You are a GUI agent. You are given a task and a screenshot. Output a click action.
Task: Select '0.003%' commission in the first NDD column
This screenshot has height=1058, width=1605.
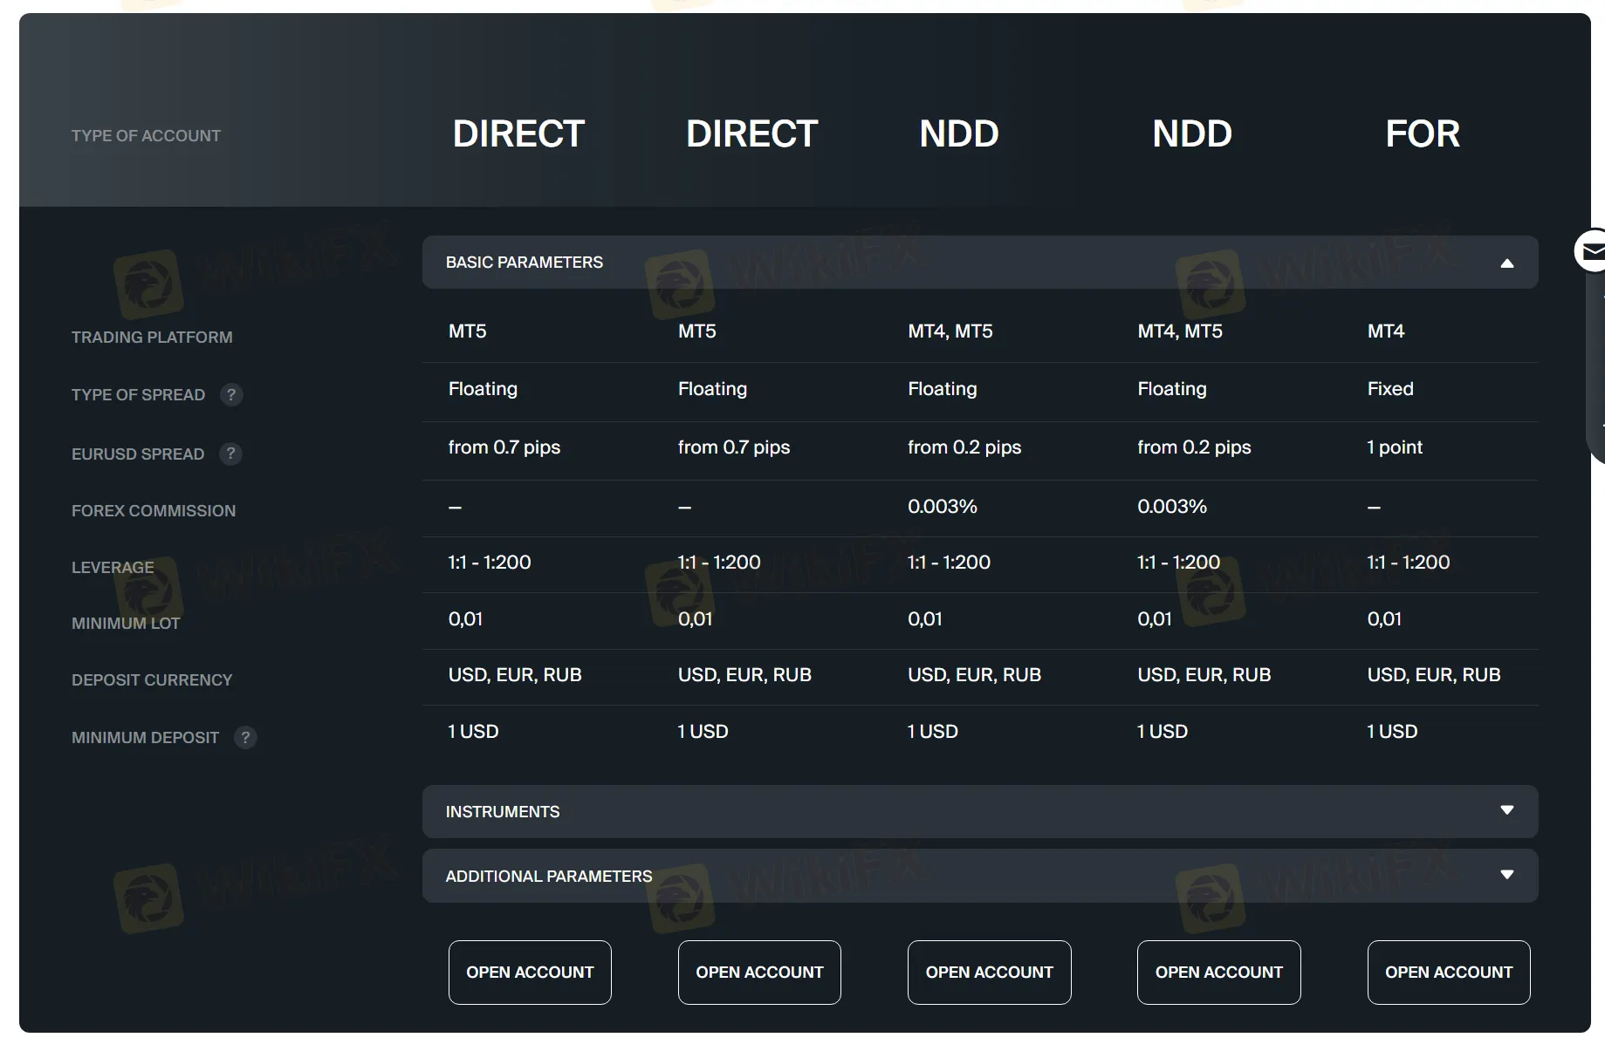pyautogui.click(x=943, y=507)
